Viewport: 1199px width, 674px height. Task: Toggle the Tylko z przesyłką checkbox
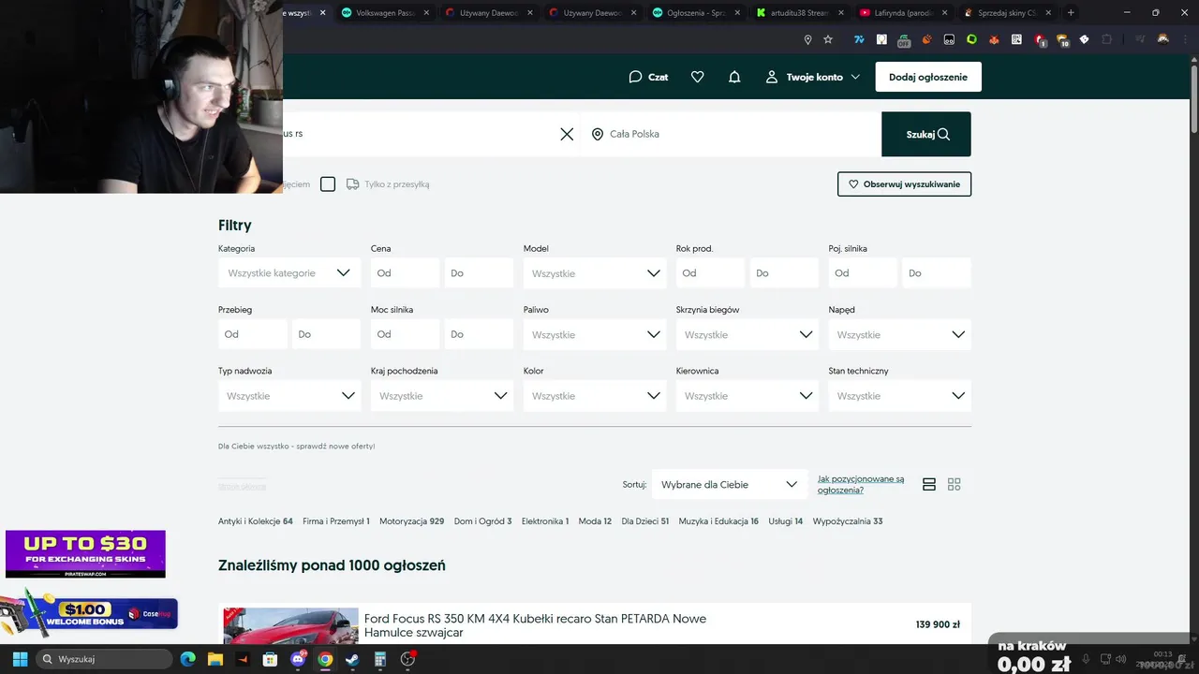[328, 184]
